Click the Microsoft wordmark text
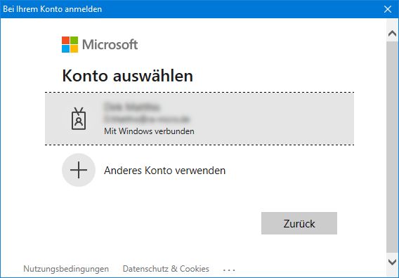 coord(110,44)
